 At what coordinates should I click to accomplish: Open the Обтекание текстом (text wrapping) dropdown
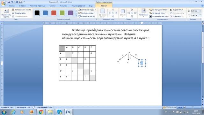(159, 16)
